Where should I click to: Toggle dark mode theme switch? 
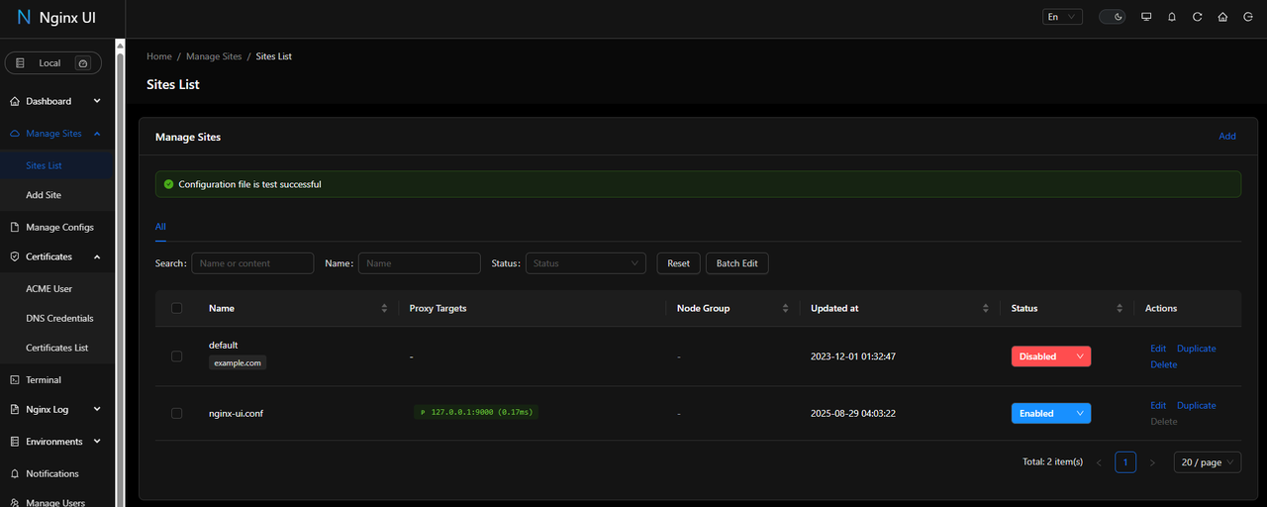(x=1113, y=17)
